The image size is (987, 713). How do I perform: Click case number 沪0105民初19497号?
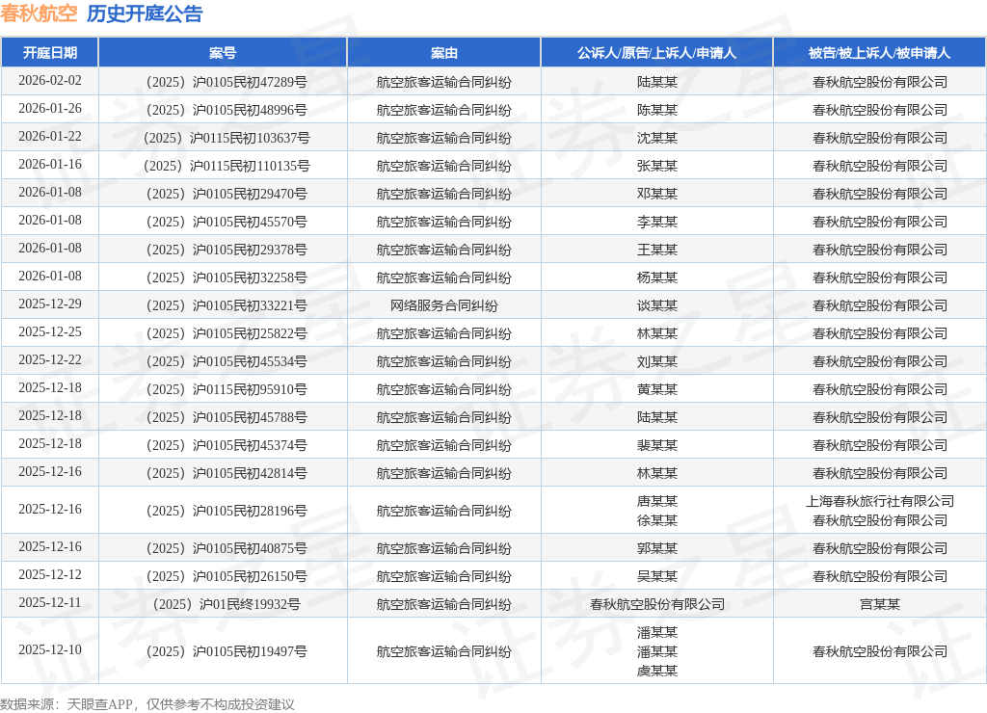(x=250, y=651)
